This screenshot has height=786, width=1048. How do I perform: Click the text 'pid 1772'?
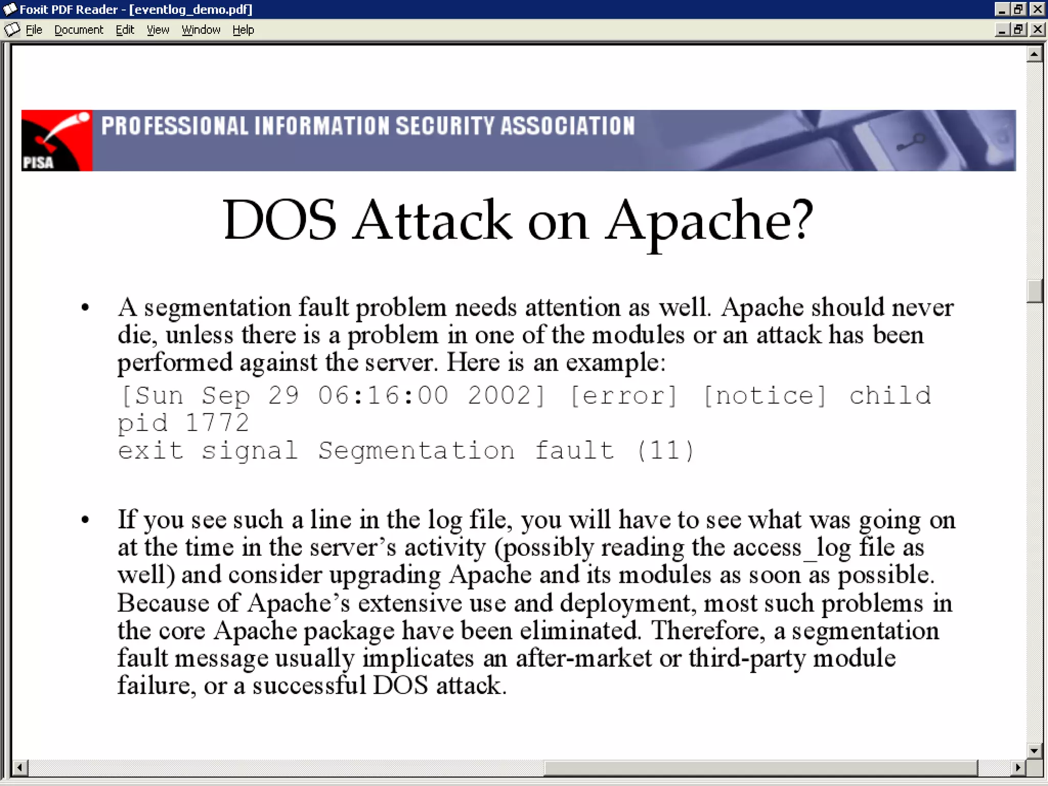click(x=183, y=423)
